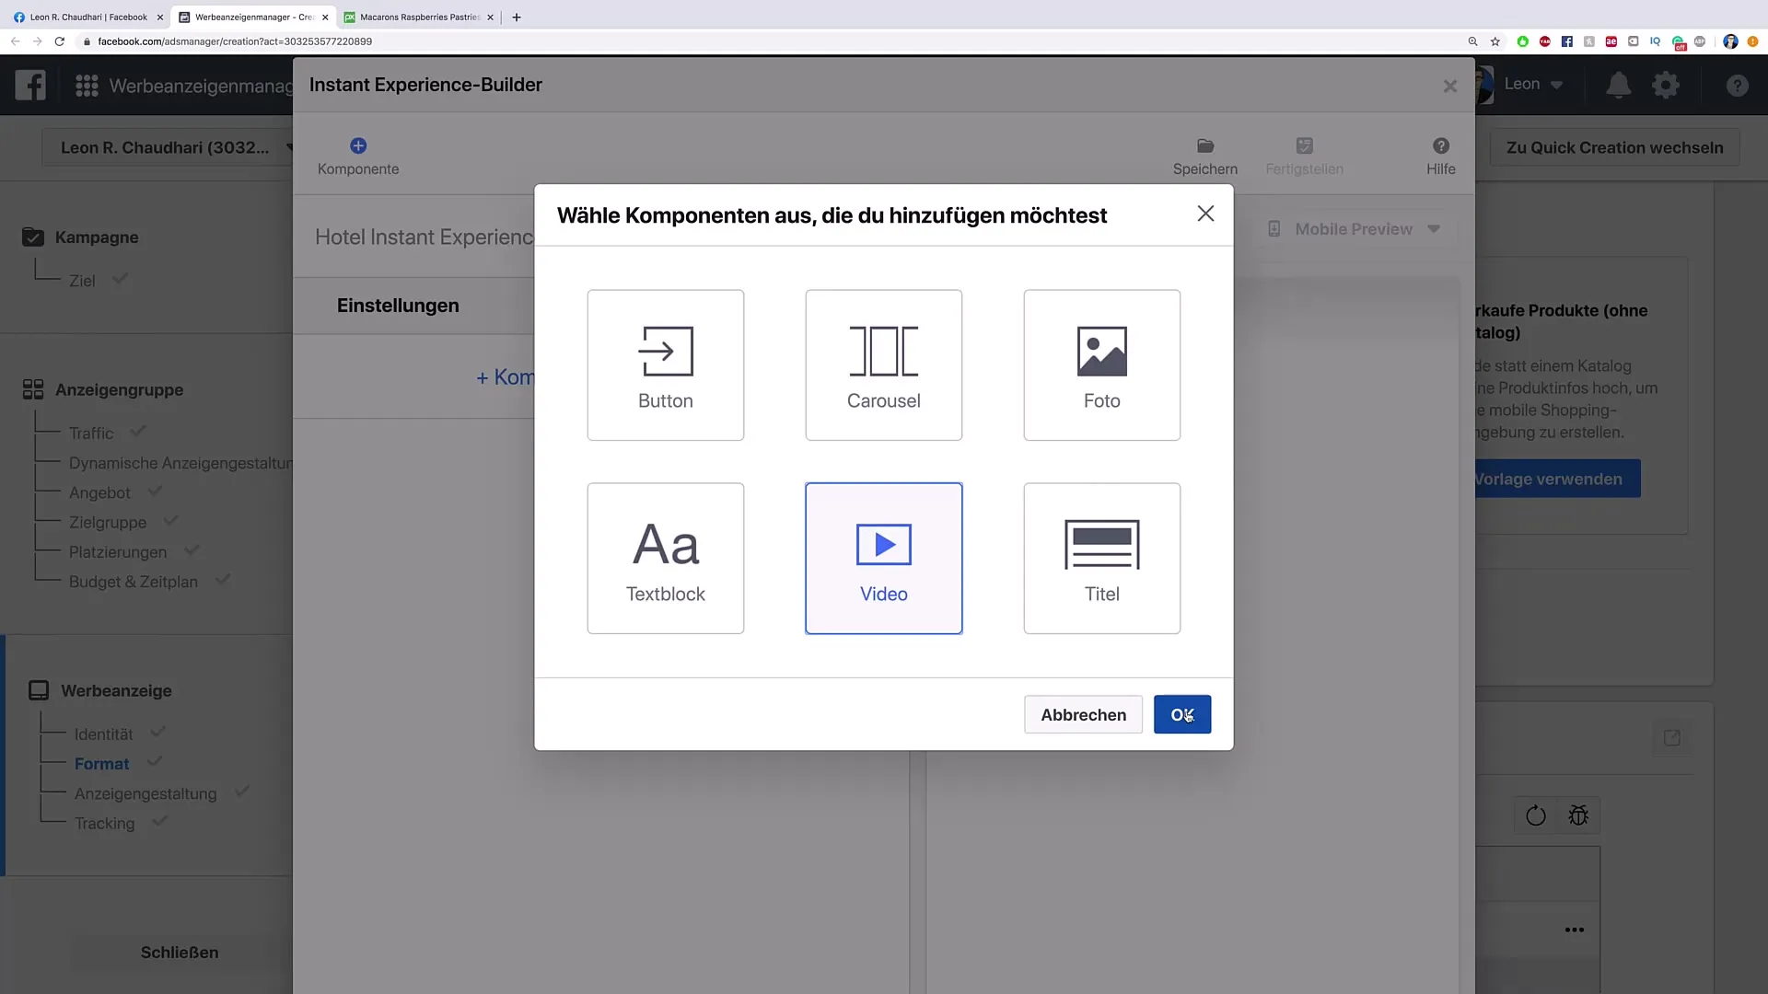1768x994 pixels.
Task: Open the Leon profile dropdown
Action: pyautogui.click(x=1532, y=84)
